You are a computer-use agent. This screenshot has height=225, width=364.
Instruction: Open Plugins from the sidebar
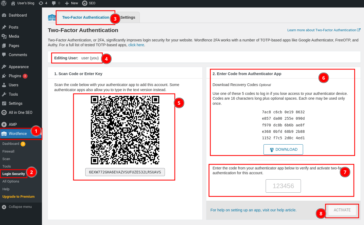15,76
